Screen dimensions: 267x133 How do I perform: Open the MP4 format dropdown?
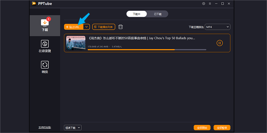pyautogui.click(x=218, y=27)
